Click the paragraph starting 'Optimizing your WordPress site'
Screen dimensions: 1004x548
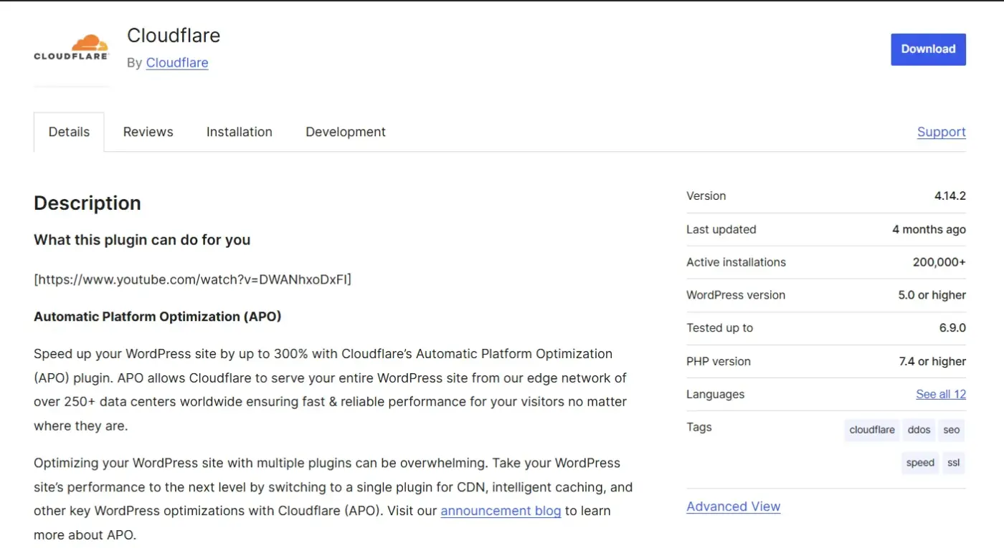click(x=333, y=499)
